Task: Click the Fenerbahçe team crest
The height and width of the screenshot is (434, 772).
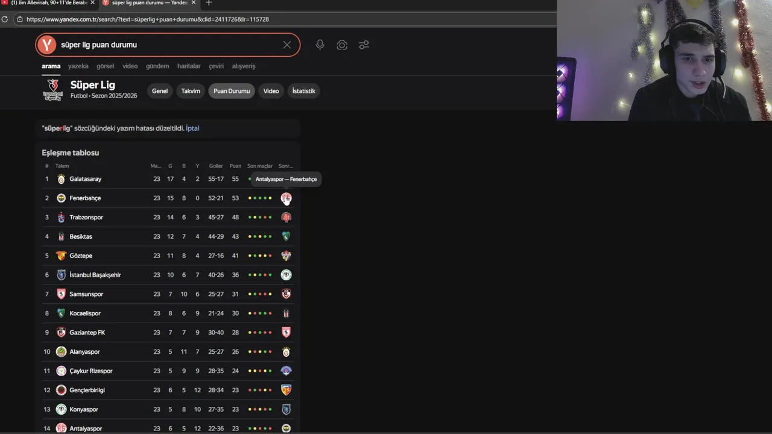Action: (x=61, y=198)
